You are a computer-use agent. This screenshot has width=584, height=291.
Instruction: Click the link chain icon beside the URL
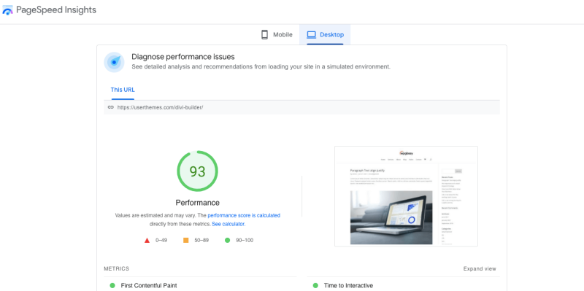111,107
